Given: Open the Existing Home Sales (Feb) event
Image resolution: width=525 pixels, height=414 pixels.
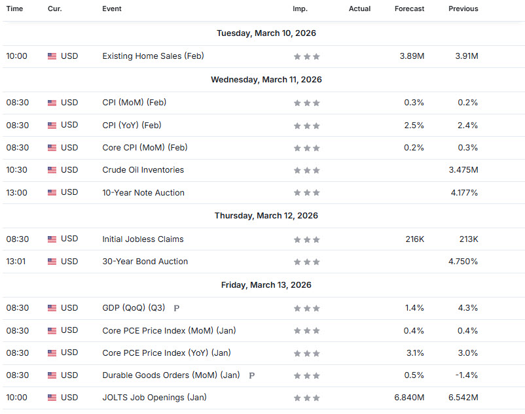Looking at the screenshot, I should [x=153, y=56].
